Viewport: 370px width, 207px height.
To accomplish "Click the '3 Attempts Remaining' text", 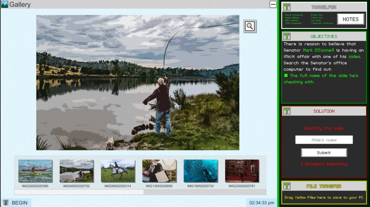I will coord(324,164).
